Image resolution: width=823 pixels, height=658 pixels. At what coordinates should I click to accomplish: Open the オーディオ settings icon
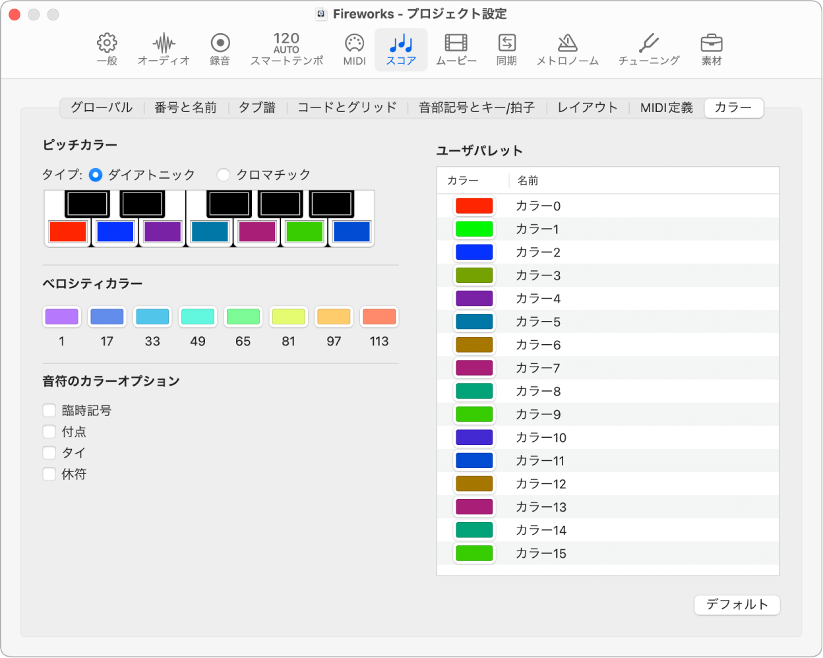162,49
